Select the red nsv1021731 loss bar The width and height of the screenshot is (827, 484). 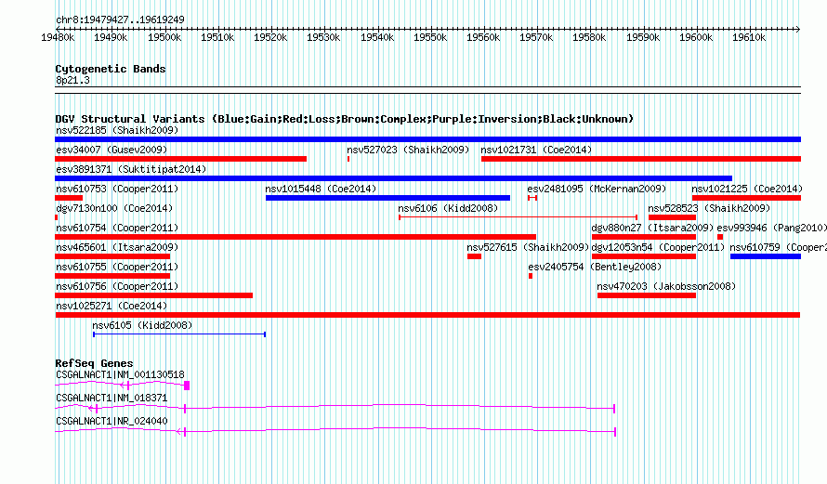(641, 159)
